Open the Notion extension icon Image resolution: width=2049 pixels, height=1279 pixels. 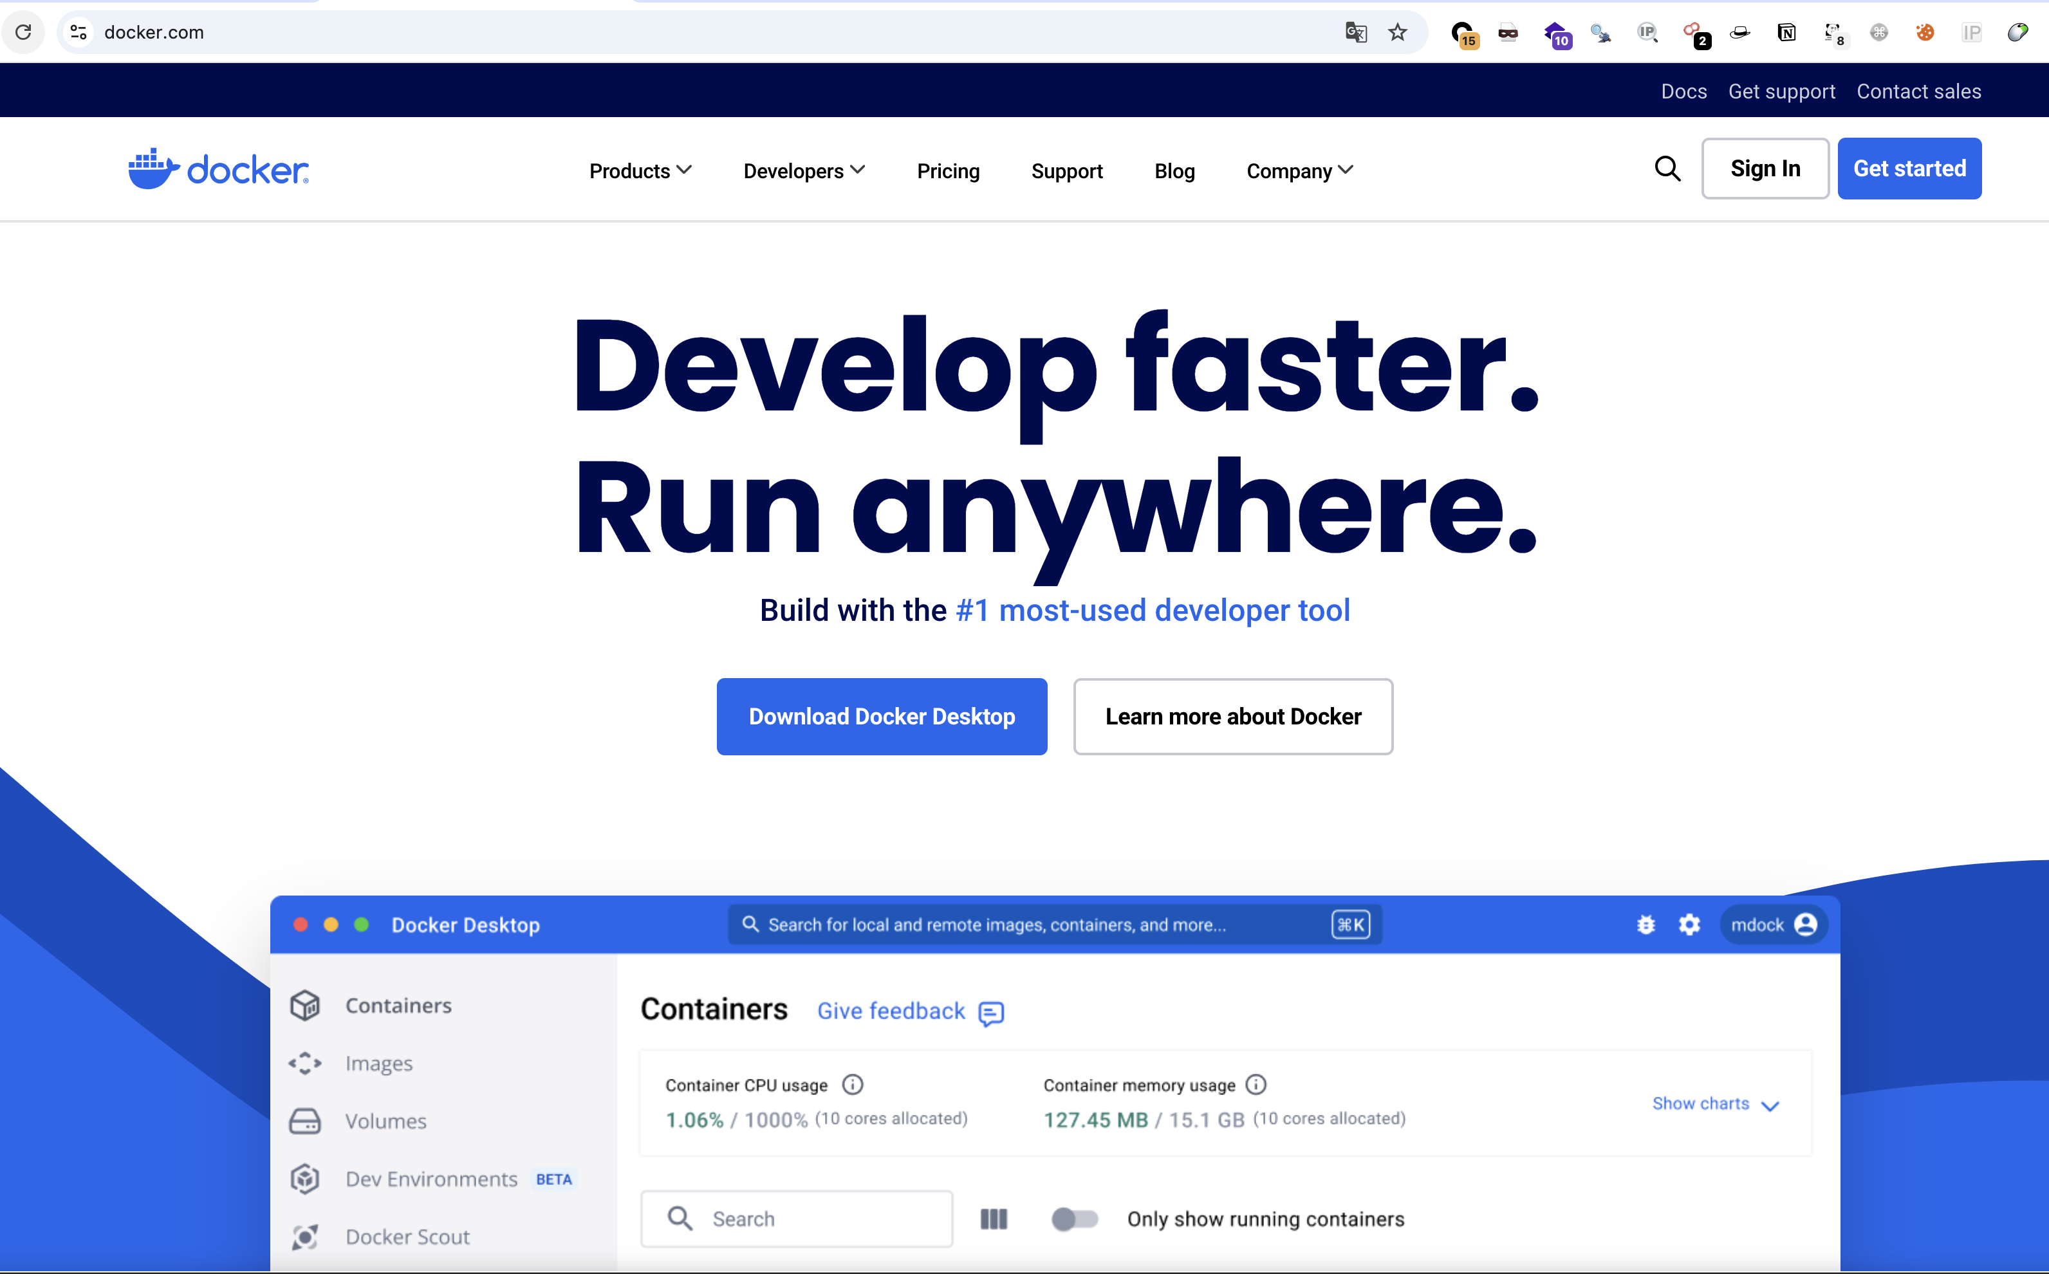point(1786,32)
